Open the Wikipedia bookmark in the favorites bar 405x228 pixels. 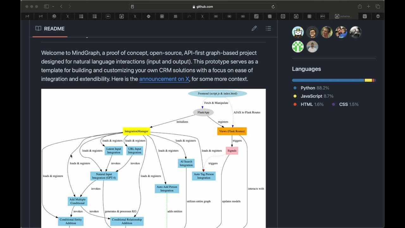point(364,16)
